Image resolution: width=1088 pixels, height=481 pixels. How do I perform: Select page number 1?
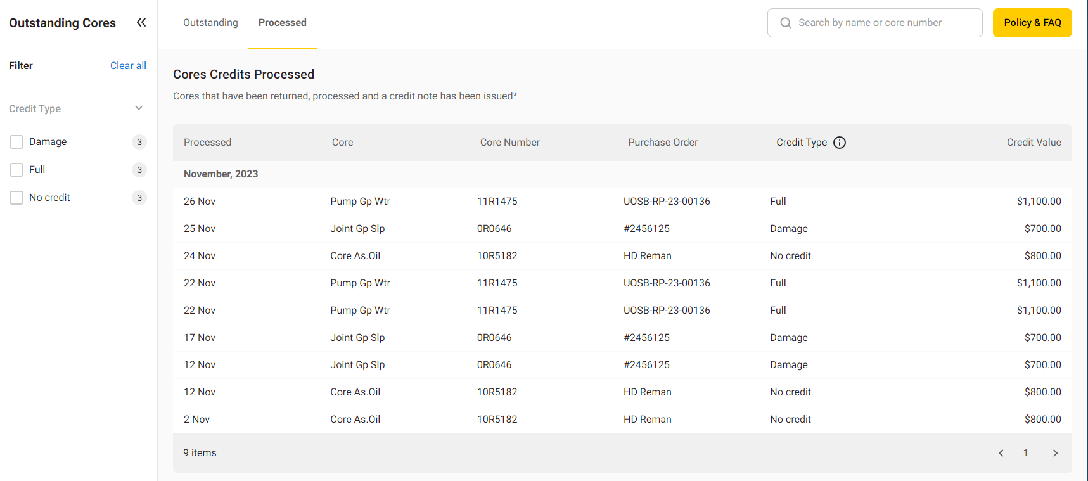(1025, 453)
